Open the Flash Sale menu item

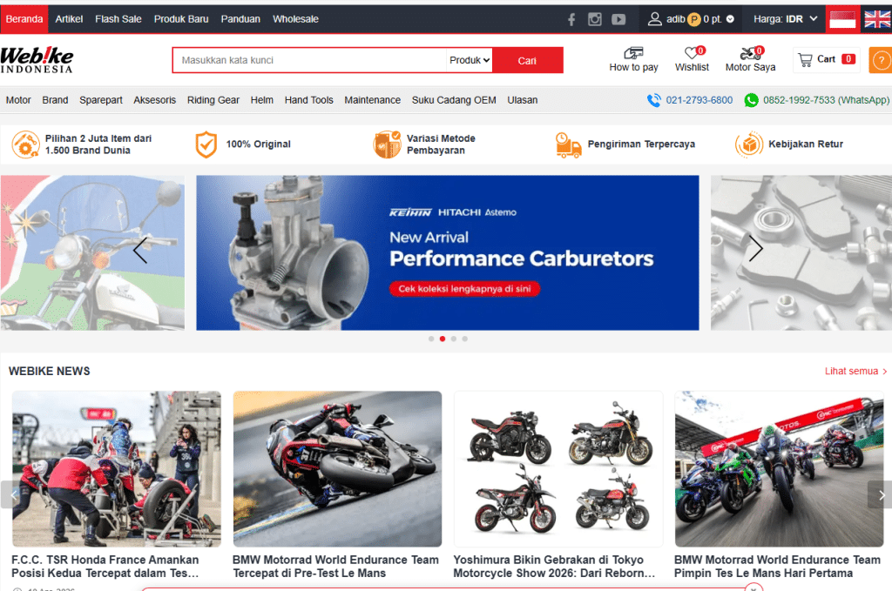pos(118,19)
